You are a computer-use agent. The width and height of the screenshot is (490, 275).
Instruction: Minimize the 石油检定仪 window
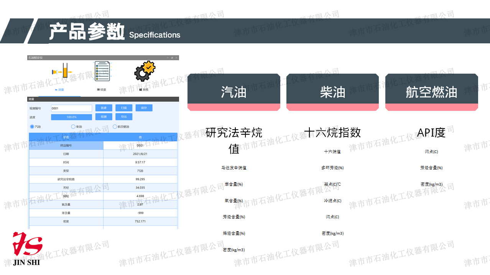pyautogui.click(x=168, y=58)
